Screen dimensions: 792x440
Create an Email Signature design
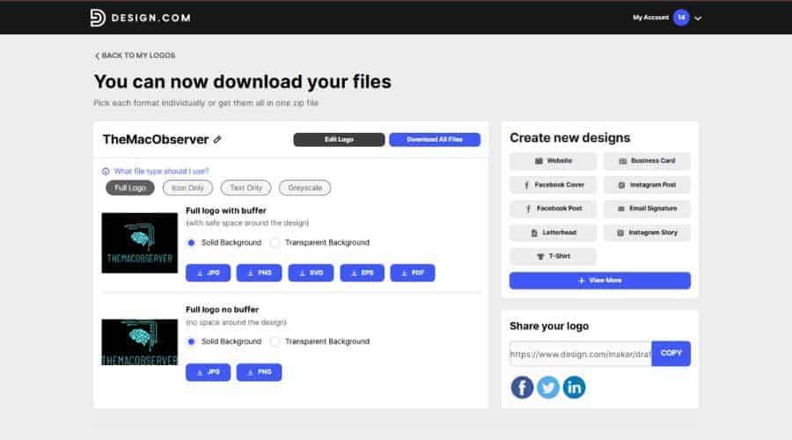[x=647, y=209]
